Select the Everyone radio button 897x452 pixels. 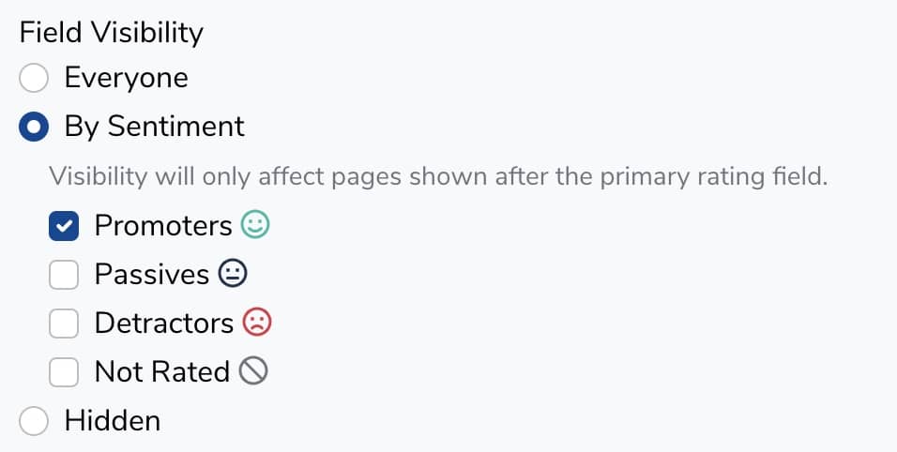[34, 78]
